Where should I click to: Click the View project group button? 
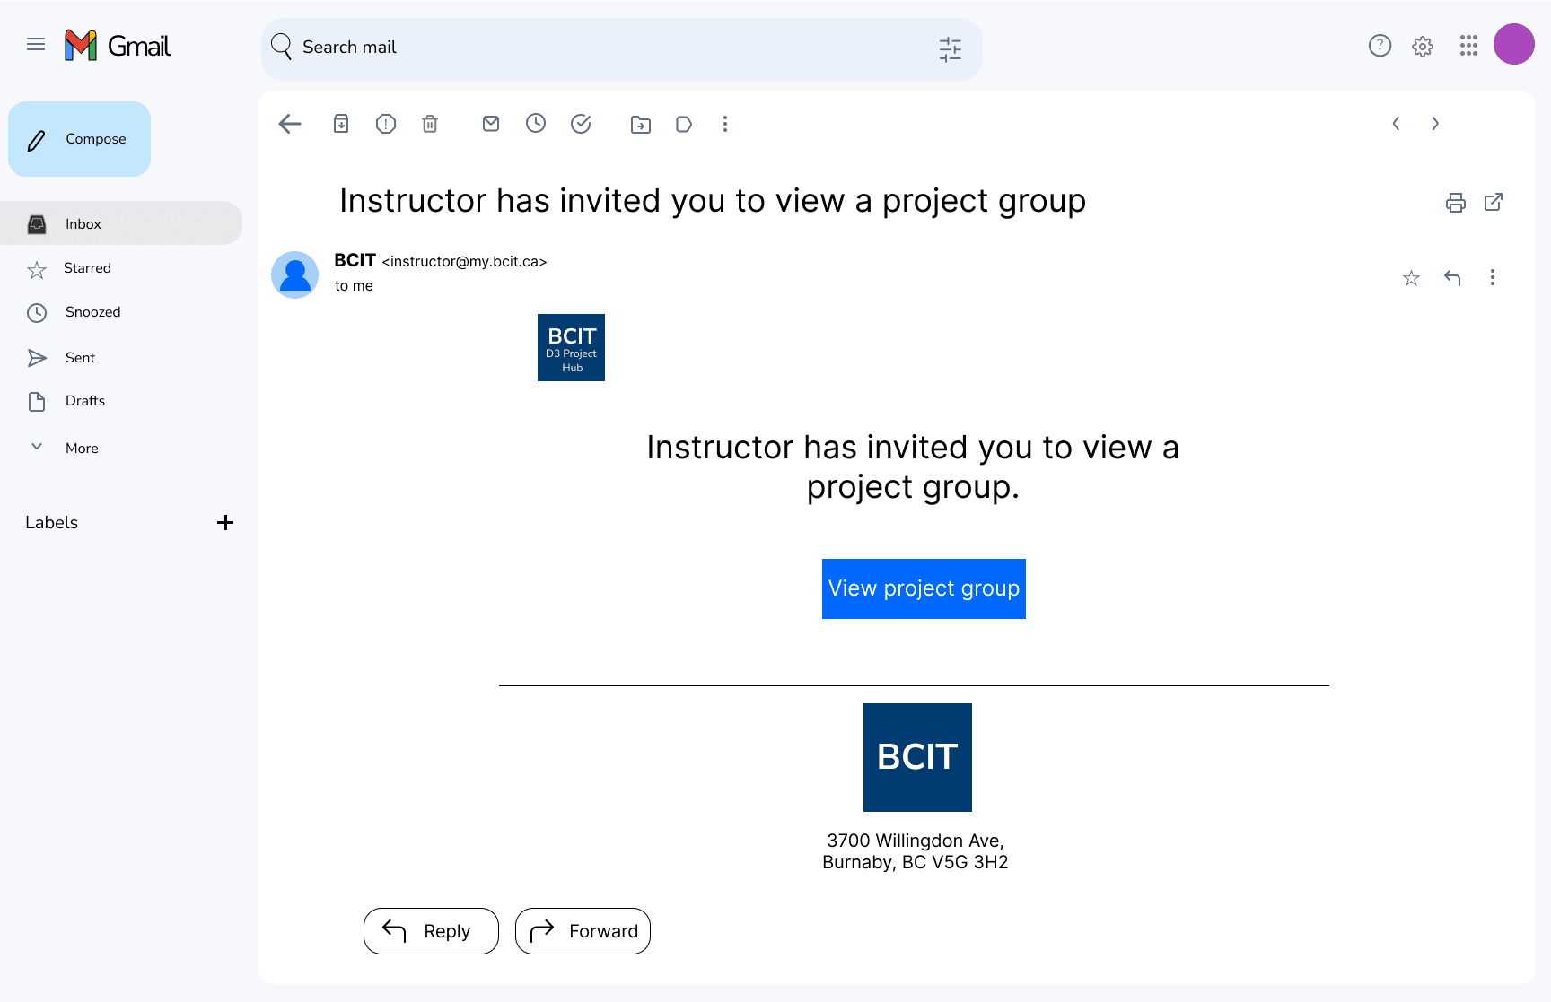[x=924, y=588]
